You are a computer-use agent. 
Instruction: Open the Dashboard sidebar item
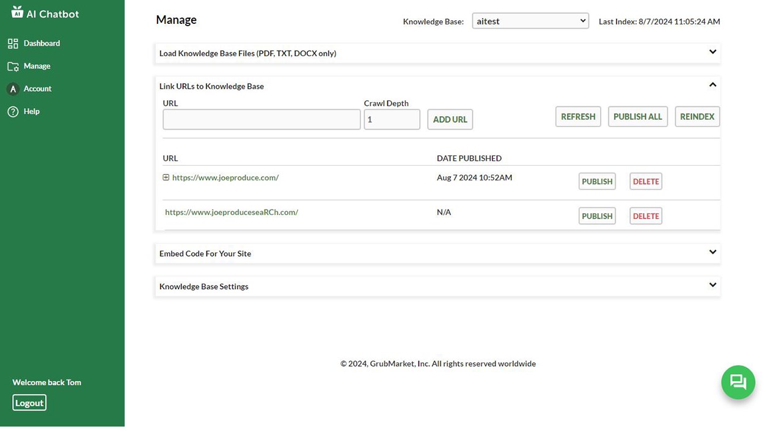click(42, 43)
